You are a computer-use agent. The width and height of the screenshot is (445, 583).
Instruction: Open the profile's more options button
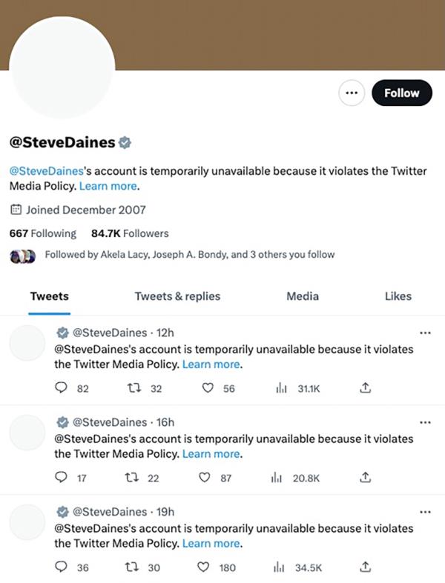[x=351, y=93]
